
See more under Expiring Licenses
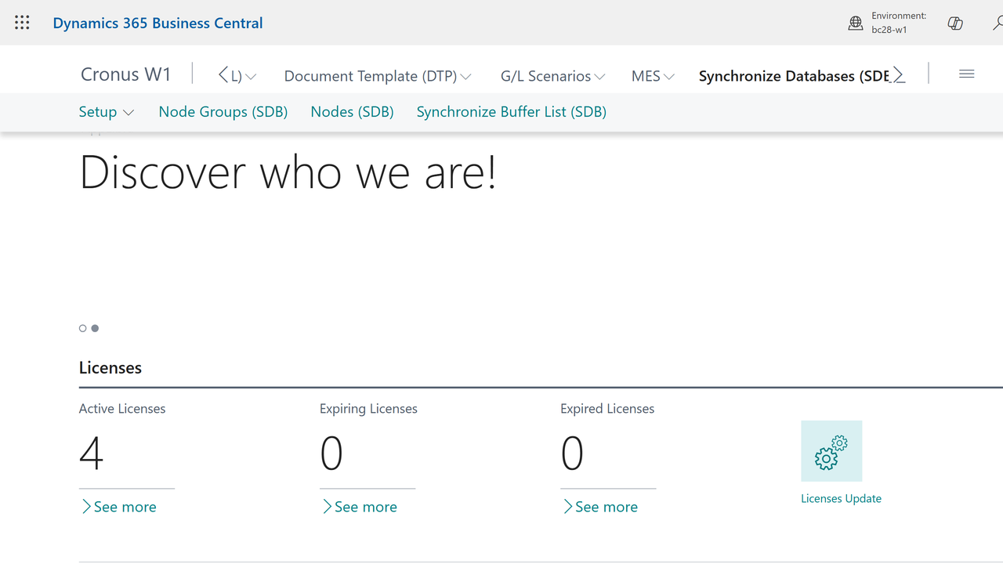coord(359,507)
